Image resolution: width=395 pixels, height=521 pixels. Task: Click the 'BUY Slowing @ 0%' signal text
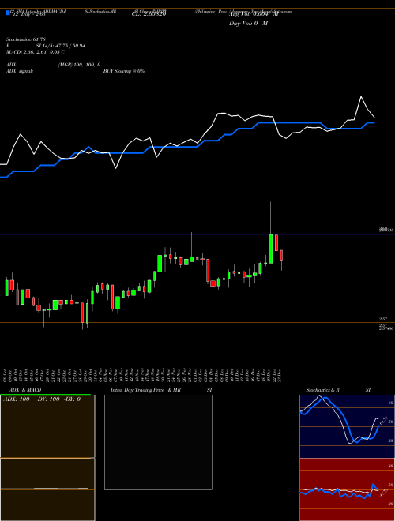124,71
